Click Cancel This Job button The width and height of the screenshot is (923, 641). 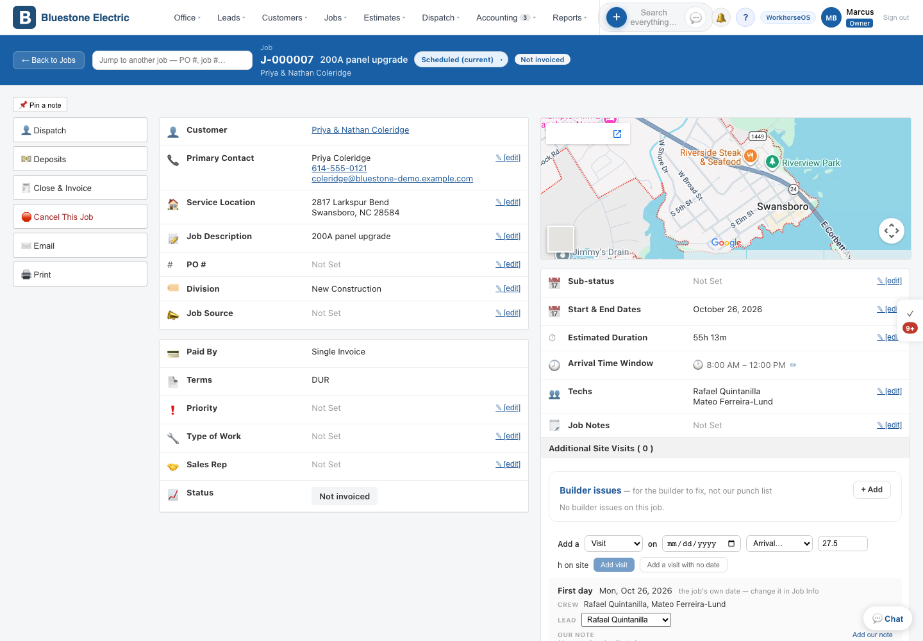pos(80,217)
